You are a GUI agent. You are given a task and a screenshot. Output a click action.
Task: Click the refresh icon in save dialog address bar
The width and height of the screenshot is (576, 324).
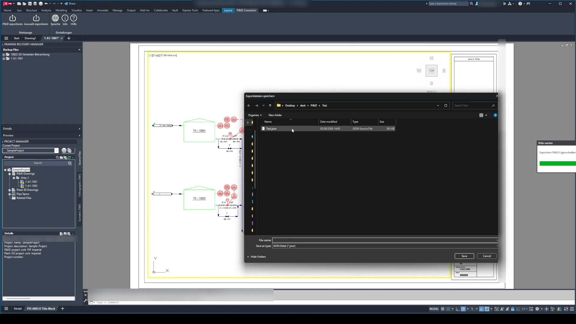(x=446, y=106)
